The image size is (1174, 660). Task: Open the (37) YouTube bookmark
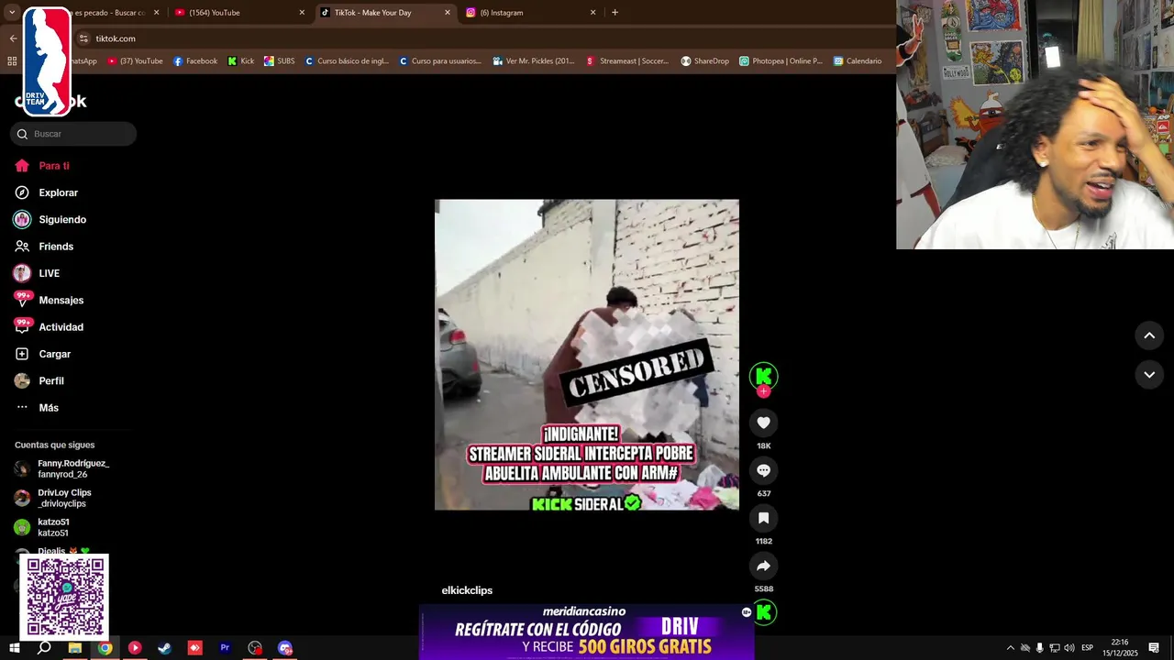click(x=135, y=61)
